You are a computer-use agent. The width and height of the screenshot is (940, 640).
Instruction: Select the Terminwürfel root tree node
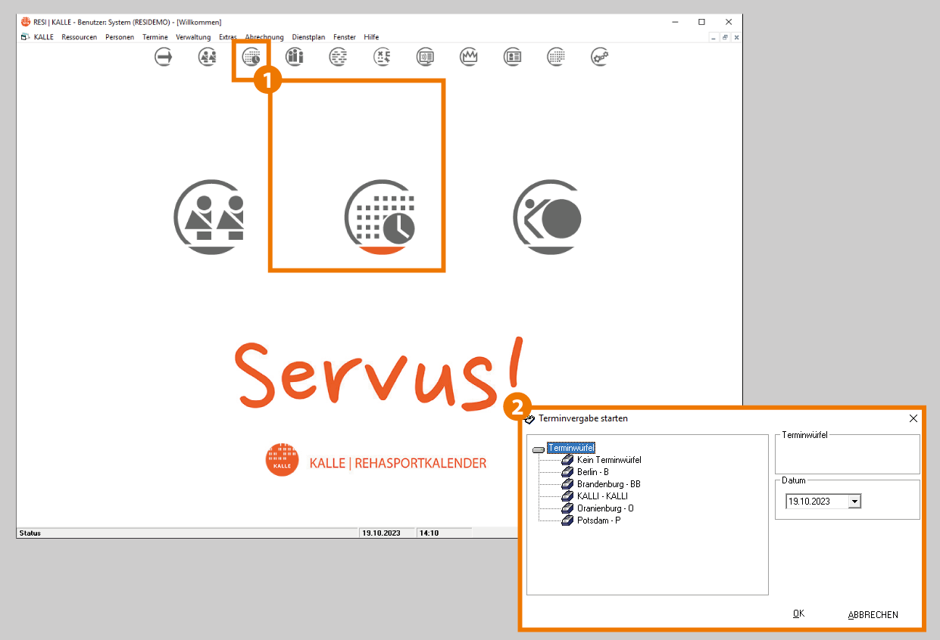571,448
